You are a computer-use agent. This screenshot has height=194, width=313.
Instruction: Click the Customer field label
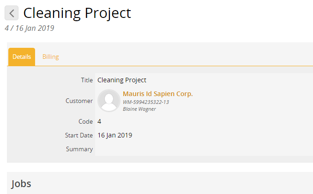[79, 101]
